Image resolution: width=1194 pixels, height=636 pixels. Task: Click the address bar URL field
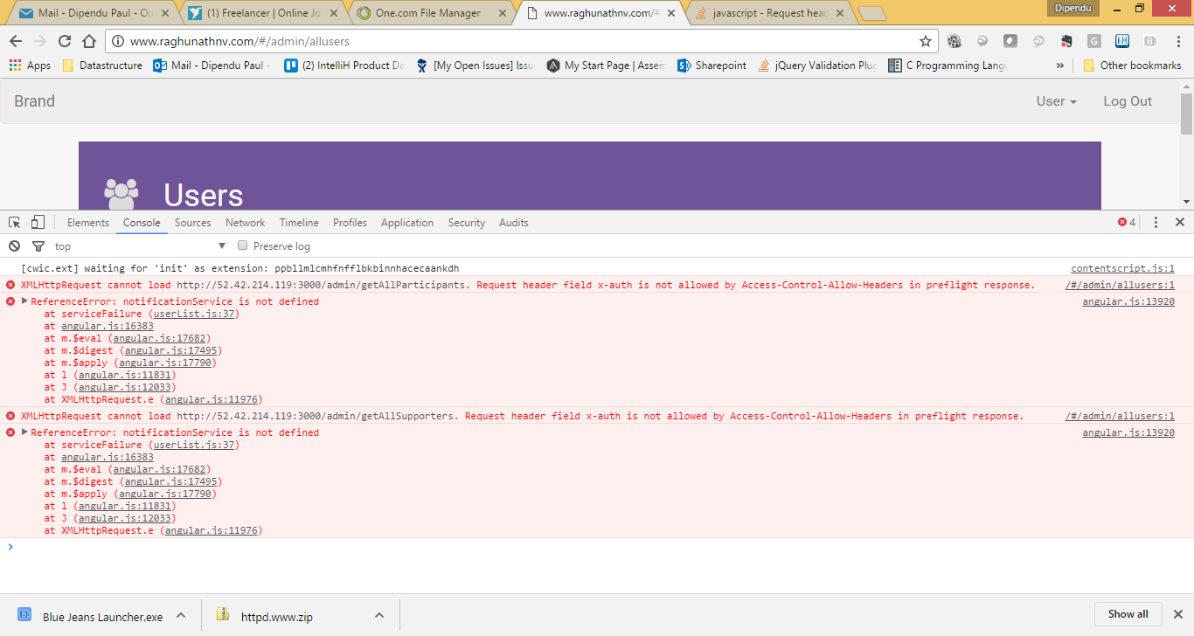click(520, 41)
